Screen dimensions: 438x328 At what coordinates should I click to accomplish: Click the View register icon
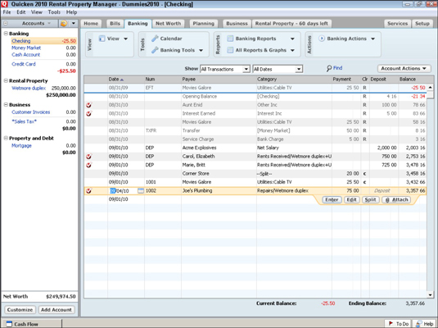click(102, 39)
